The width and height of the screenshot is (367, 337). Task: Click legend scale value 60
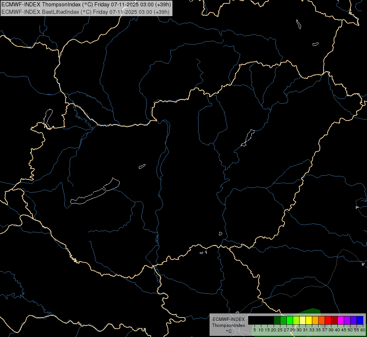363,330
